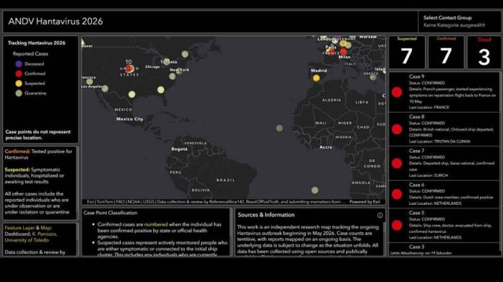
Task: Click the South Atlantic point west of Angola
Action: coord(314,190)
